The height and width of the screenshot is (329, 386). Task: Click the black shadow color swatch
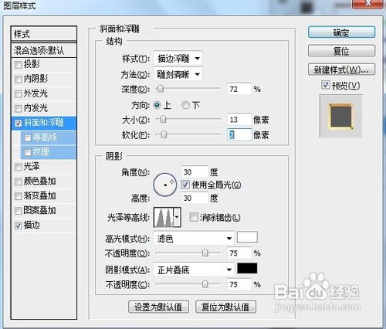pyautogui.click(x=247, y=268)
